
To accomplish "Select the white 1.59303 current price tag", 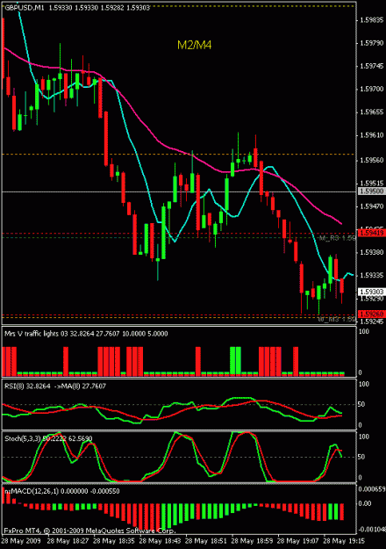I will tap(372, 292).
